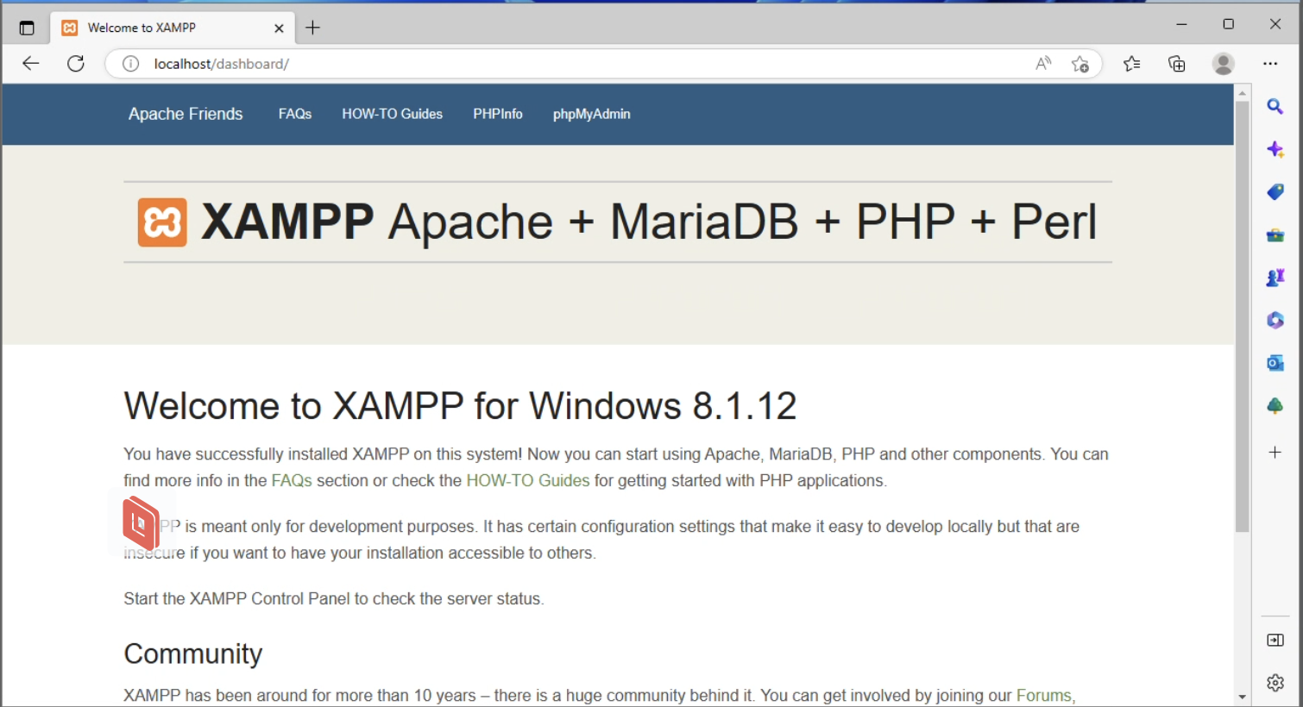Select the Welcome to XAMPP tab
Image resolution: width=1303 pixels, height=707 pixels.
(x=173, y=28)
